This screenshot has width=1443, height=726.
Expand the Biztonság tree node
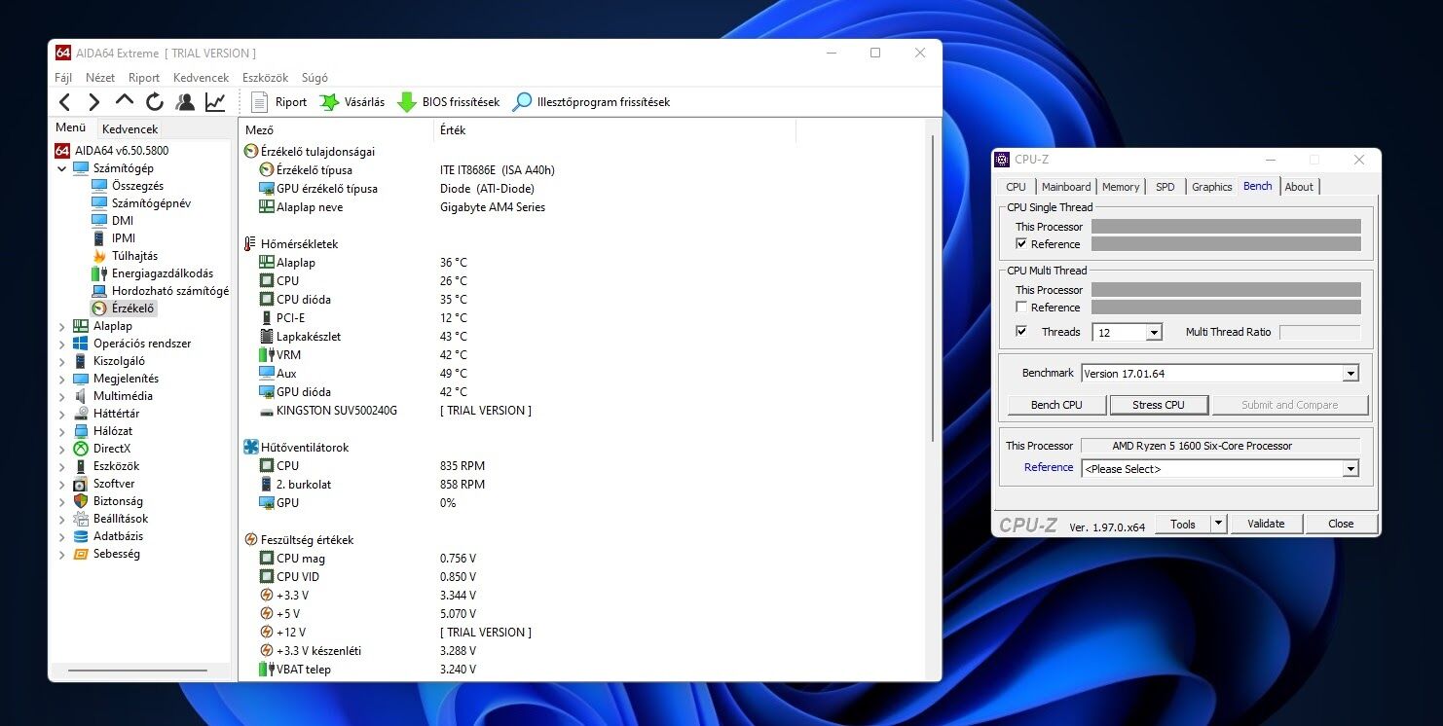coord(62,501)
